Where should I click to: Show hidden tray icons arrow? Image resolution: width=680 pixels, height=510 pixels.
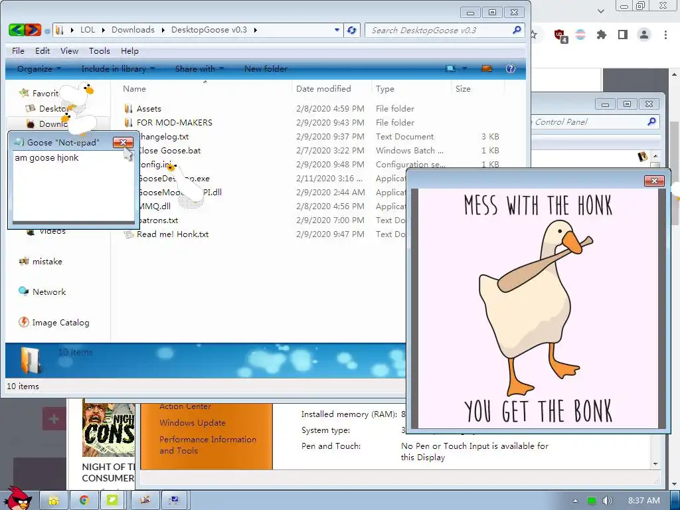[575, 501]
